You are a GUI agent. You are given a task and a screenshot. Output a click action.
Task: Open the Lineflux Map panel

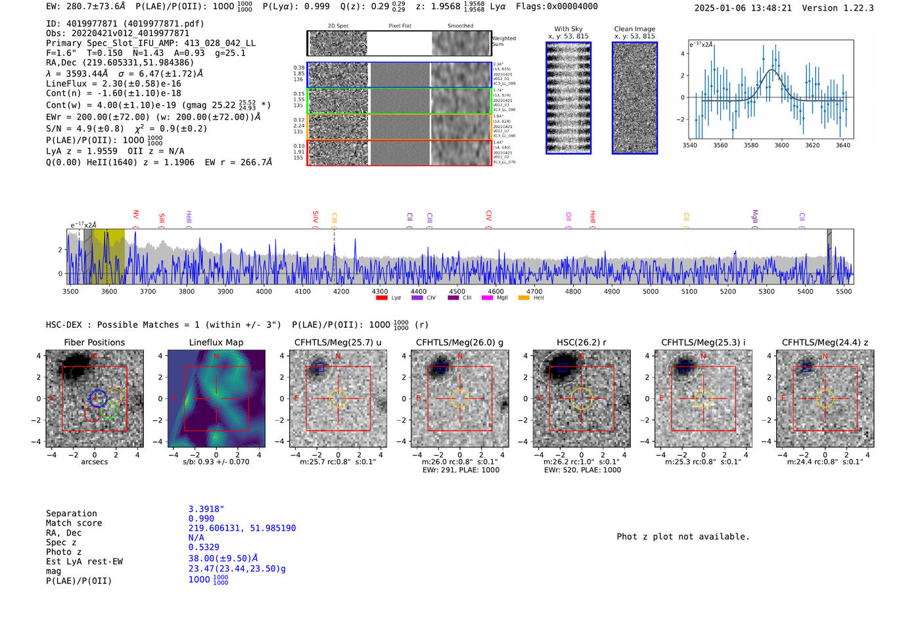pyautogui.click(x=216, y=399)
